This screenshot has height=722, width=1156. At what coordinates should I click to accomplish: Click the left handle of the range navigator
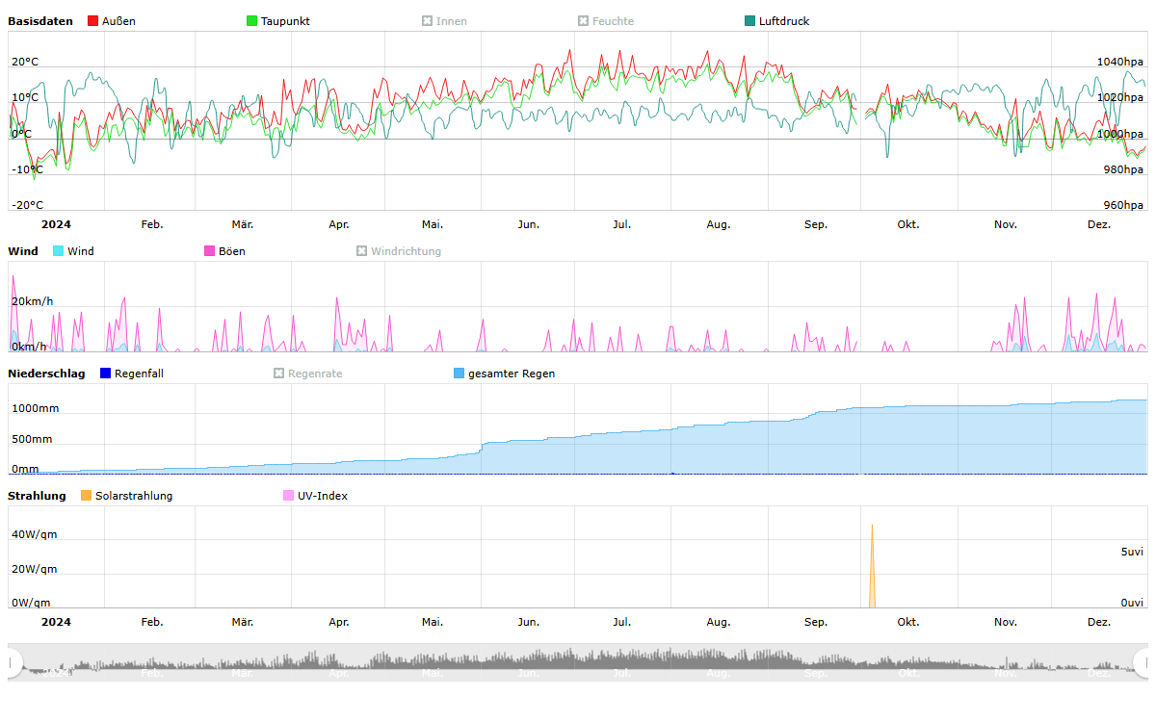[x=13, y=662]
